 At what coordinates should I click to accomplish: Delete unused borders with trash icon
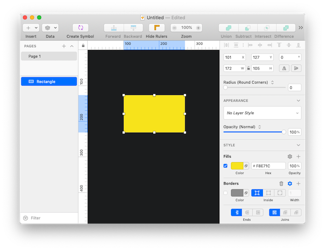pyautogui.click(x=282, y=184)
